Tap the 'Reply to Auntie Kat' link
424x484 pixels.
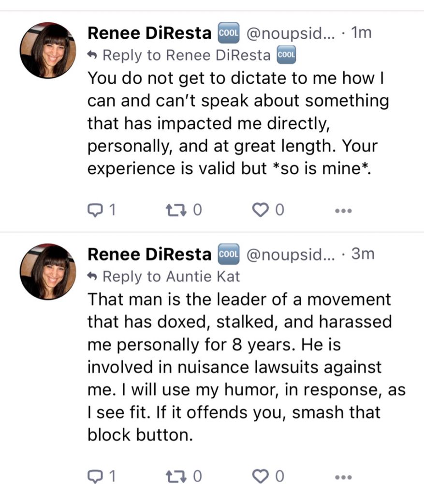click(x=171, y=276)
